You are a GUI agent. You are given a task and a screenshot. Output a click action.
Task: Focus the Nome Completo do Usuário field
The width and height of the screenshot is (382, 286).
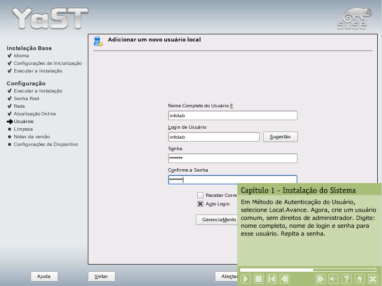coord(233,115)
